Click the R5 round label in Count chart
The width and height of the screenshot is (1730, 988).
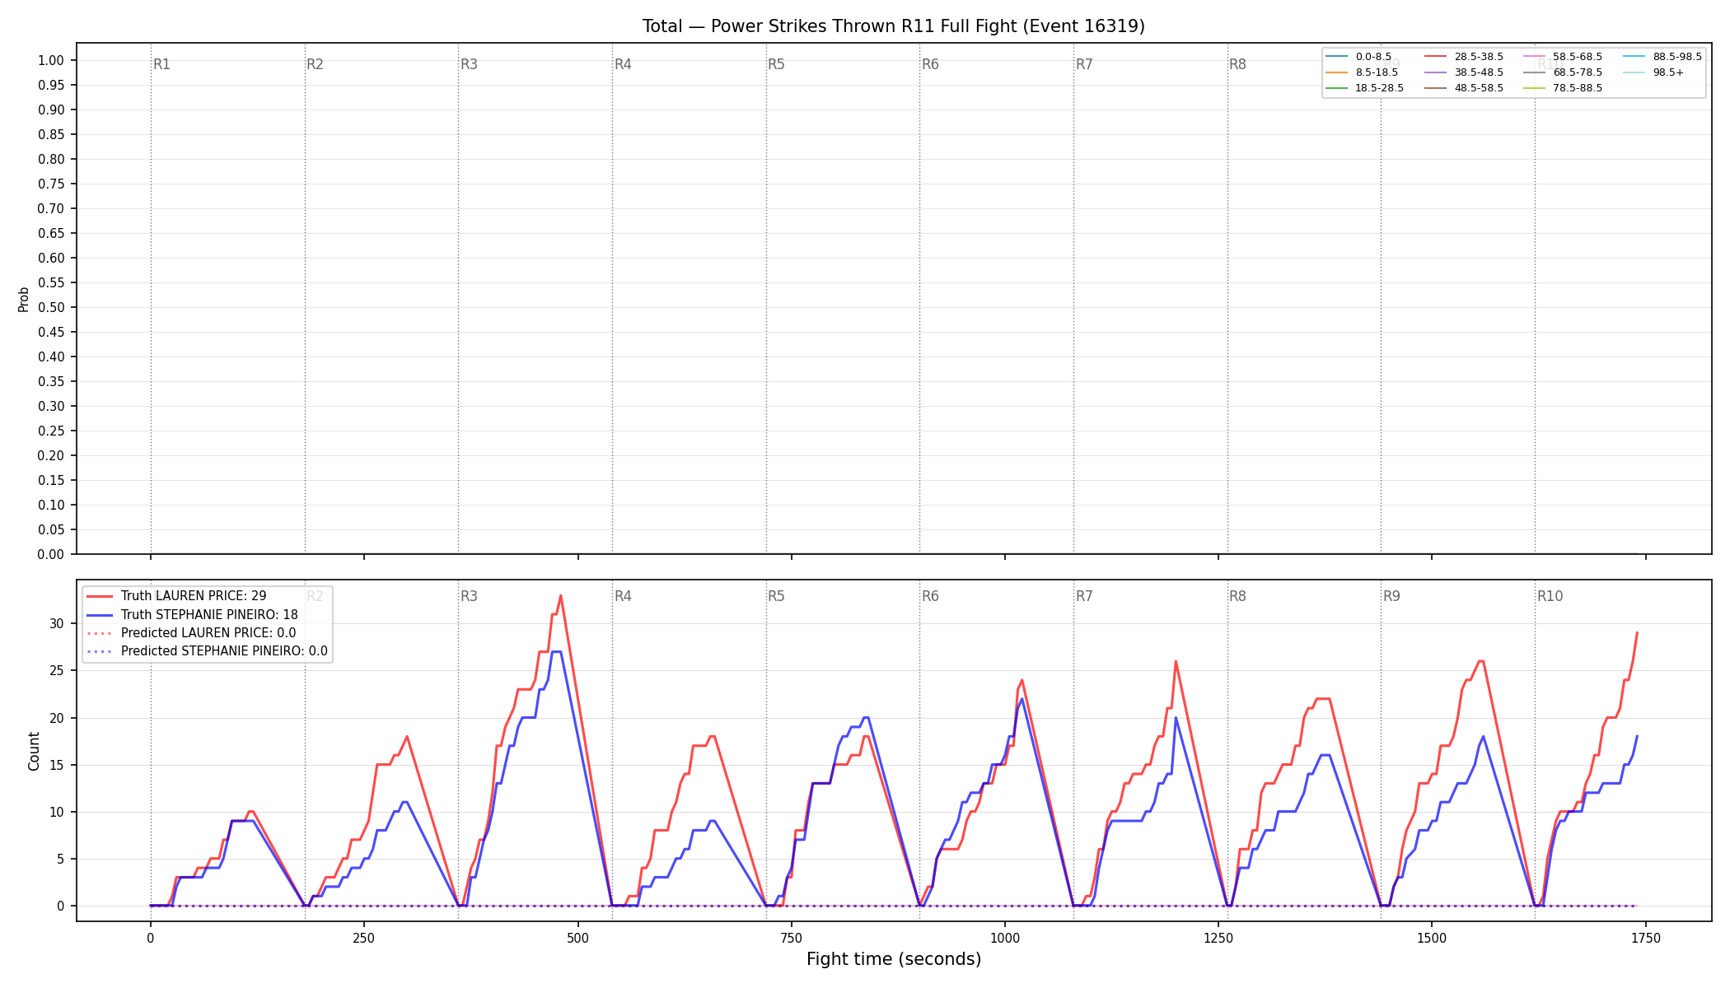776,596
